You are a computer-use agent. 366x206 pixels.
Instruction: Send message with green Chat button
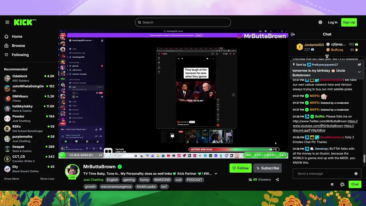pos(355,184)
